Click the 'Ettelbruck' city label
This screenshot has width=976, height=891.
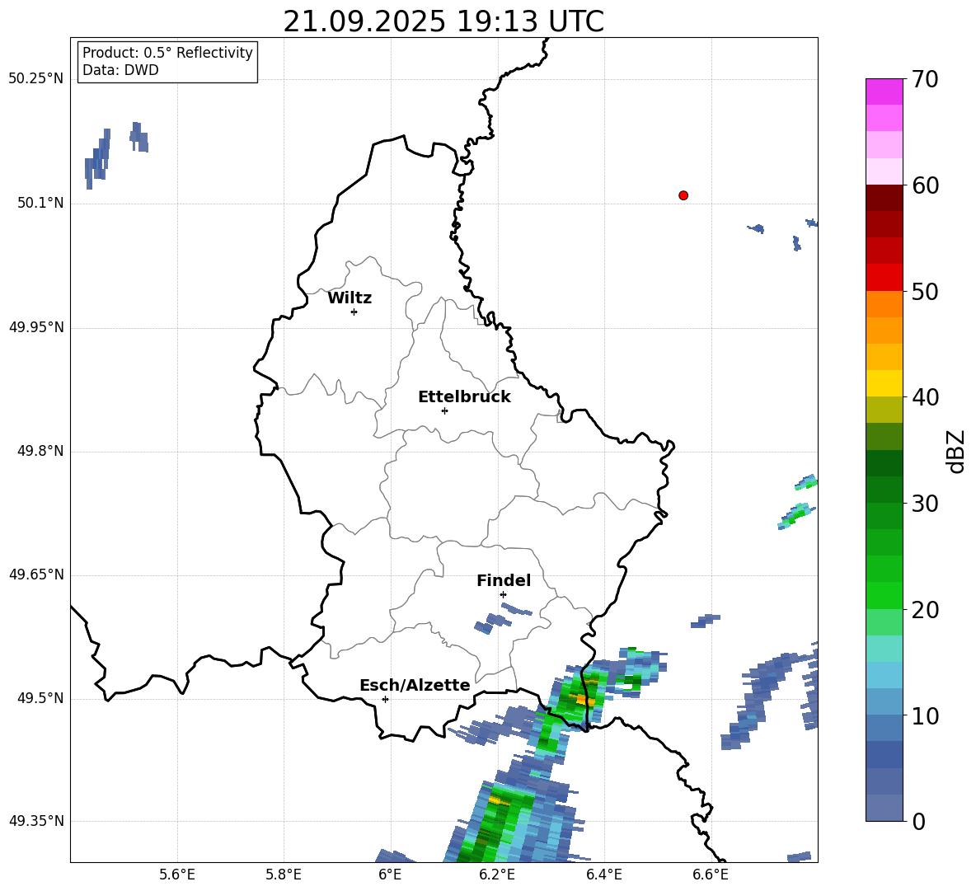[464, 397]
